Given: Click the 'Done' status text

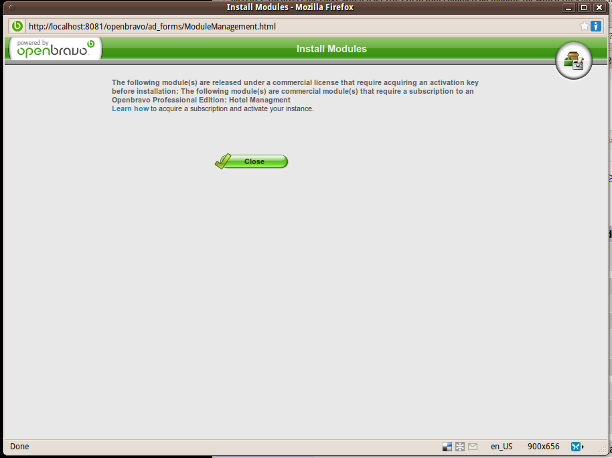Looking at the screenshot, I should point(19,447).
